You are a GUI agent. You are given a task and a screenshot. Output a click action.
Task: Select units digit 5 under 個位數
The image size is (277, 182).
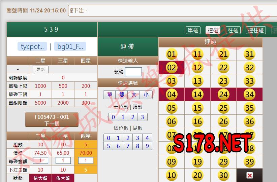pos(109,146)
